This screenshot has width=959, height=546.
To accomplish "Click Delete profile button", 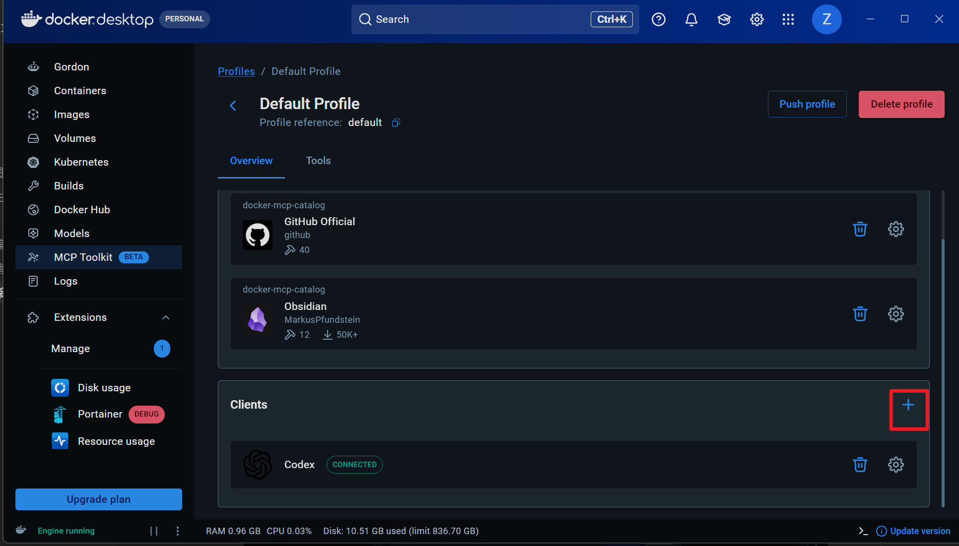I will [901, 104].
